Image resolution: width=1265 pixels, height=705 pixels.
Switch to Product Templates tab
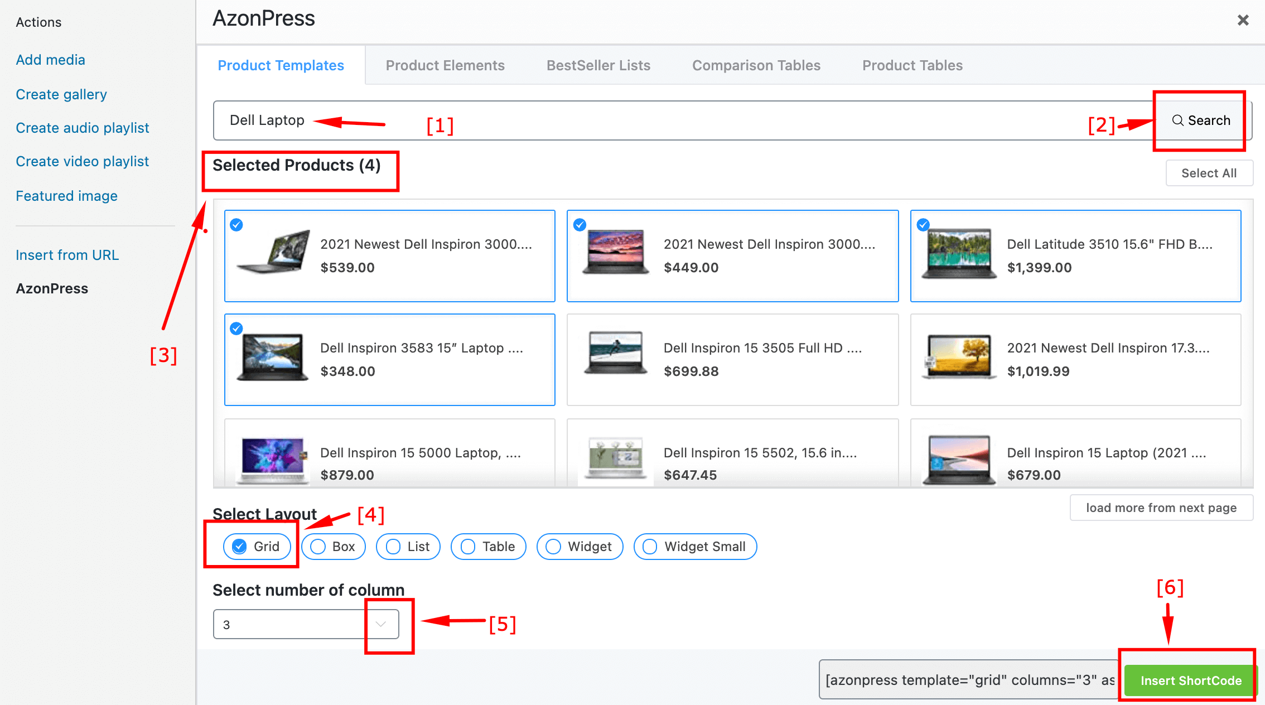tap(281, 65)
